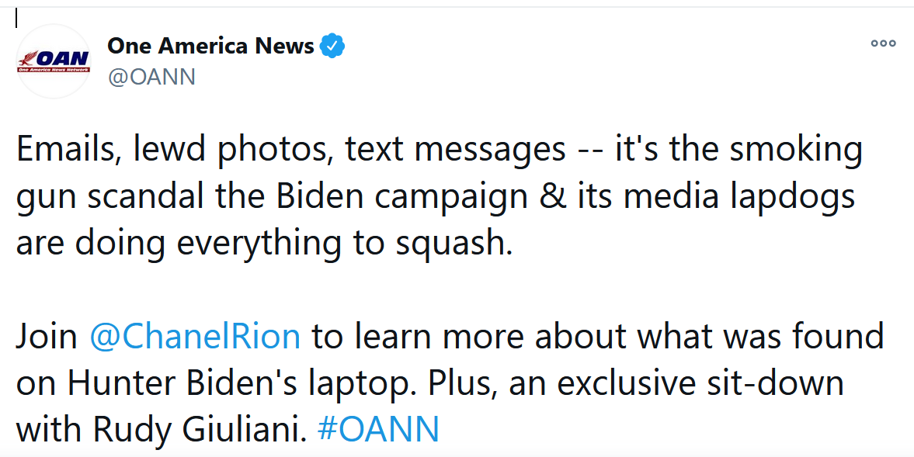Screen dimensions: 914x457
Task: Click the @OANN handle under the name
Action: (x=151, y=77)
